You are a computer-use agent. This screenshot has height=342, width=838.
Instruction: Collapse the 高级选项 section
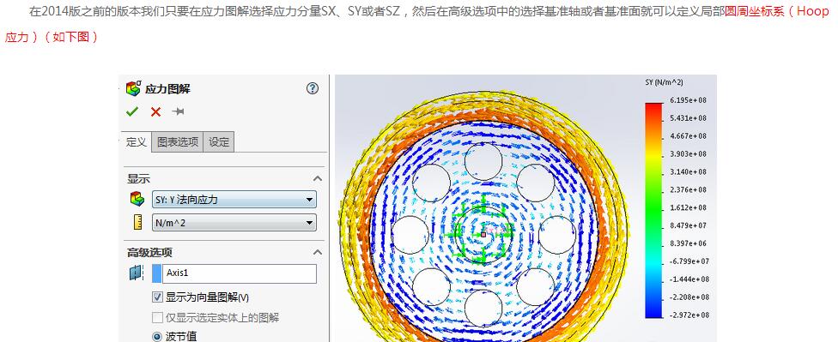click(318, 252)
